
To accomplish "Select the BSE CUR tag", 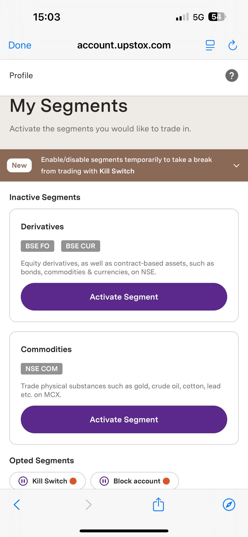I will click(x=81, y=246).
